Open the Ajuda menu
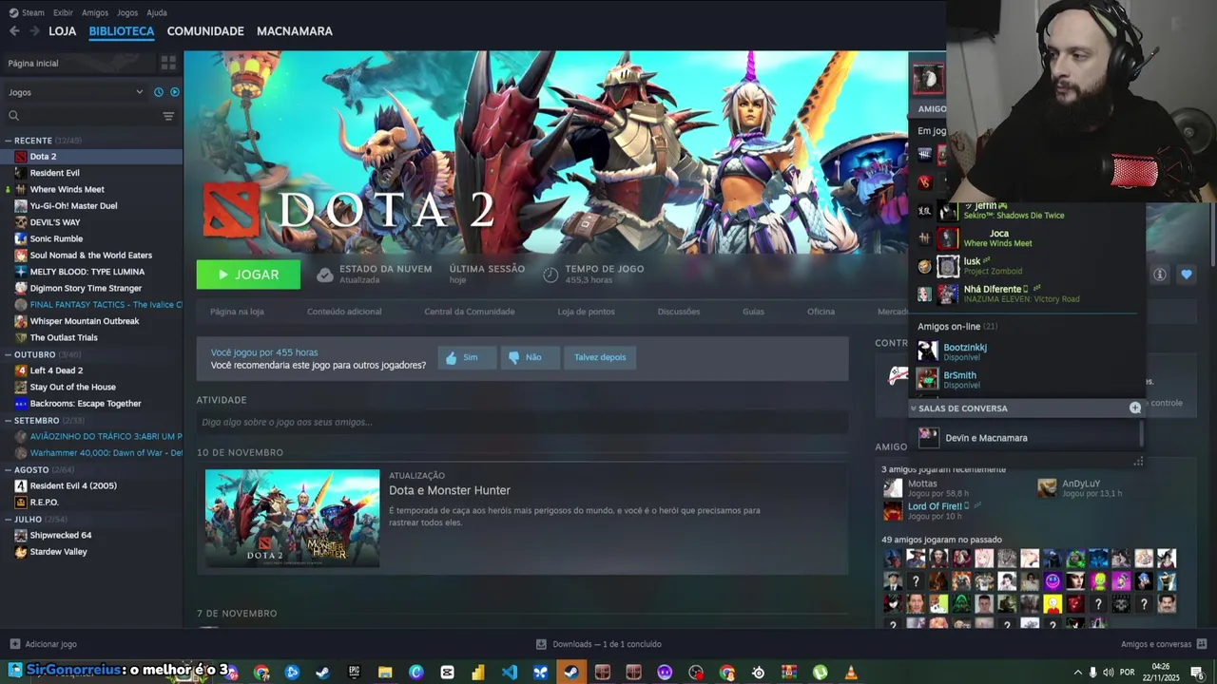Viewport: 1217px width, 684px height. pyautogui.click(x=157, y=12)
